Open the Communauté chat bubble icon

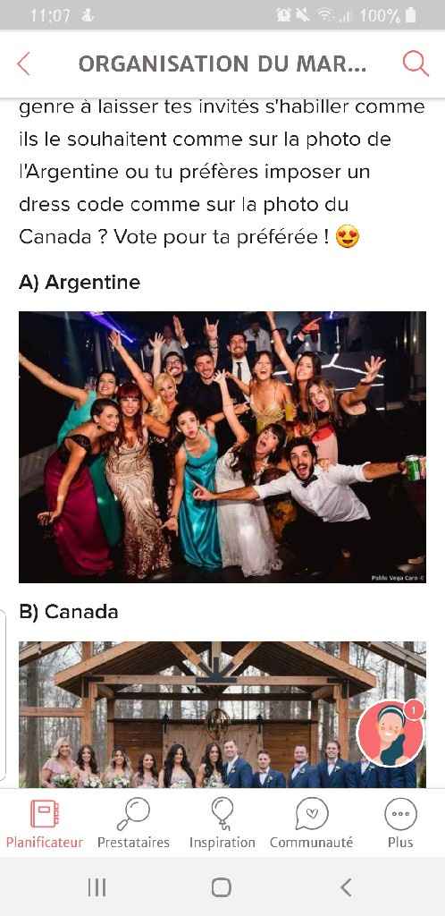click(312, 814)
